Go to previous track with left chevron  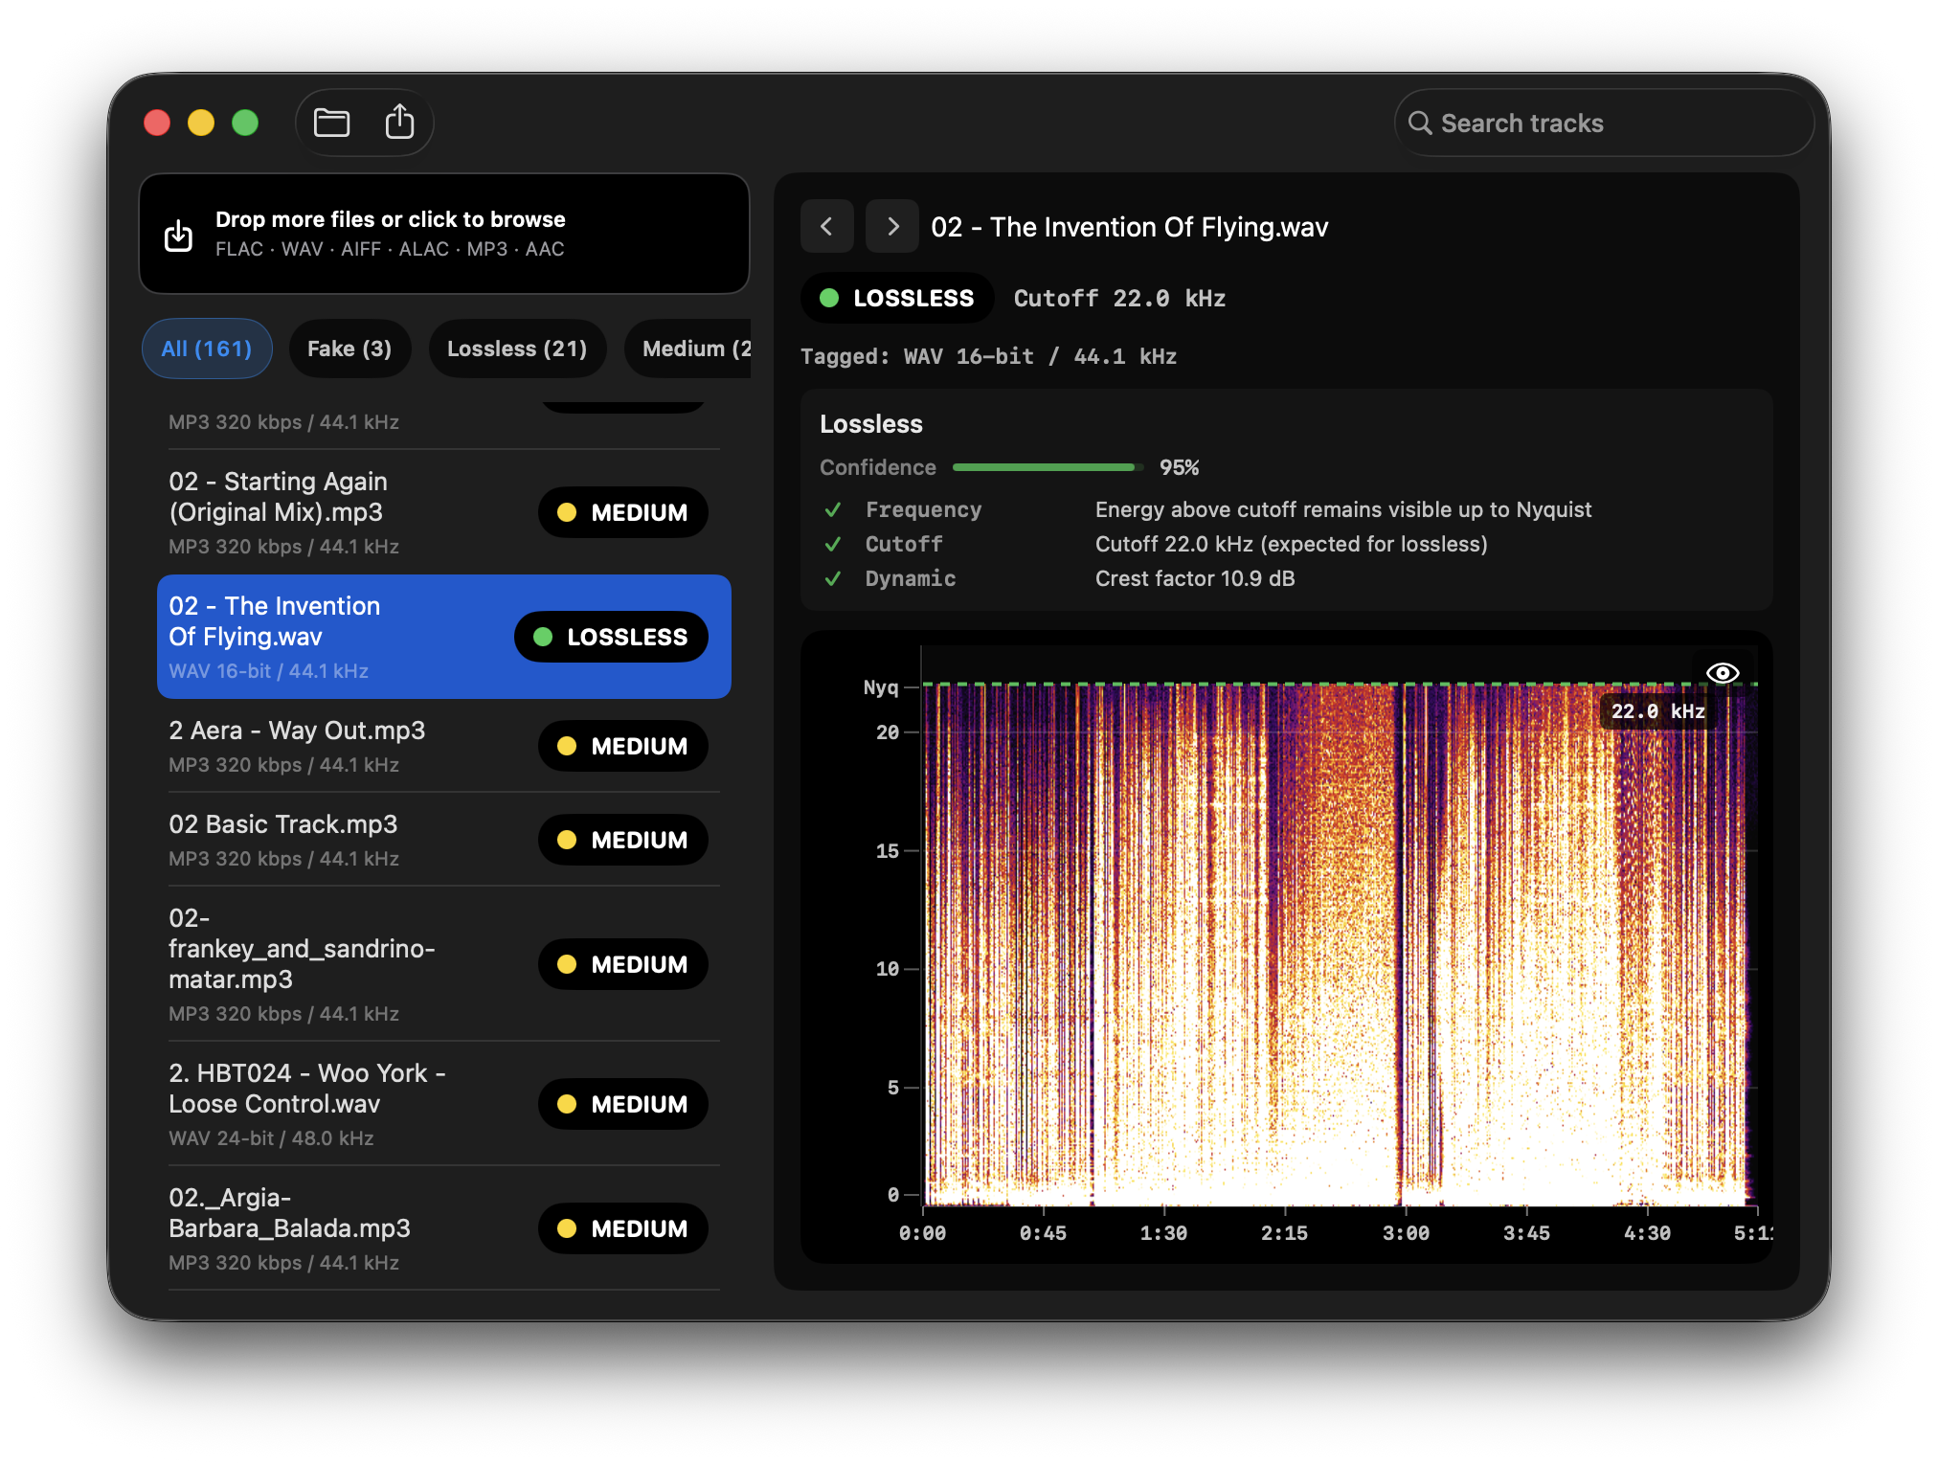[827, 227]
